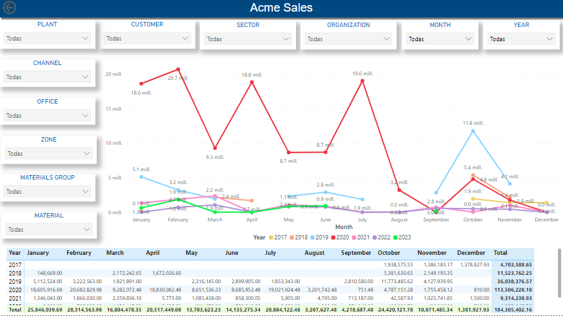Click the 19.0 mill. July data point
Viewport: 563px width, 316px height.
tap(362, 81)
